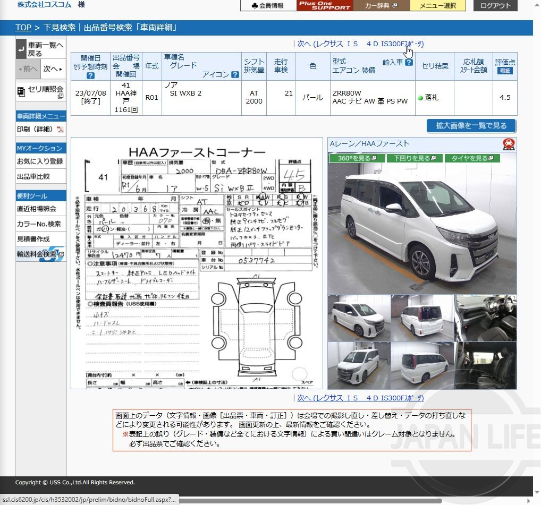Open the カー辞典 dictionary

click(x=379, y=6)
